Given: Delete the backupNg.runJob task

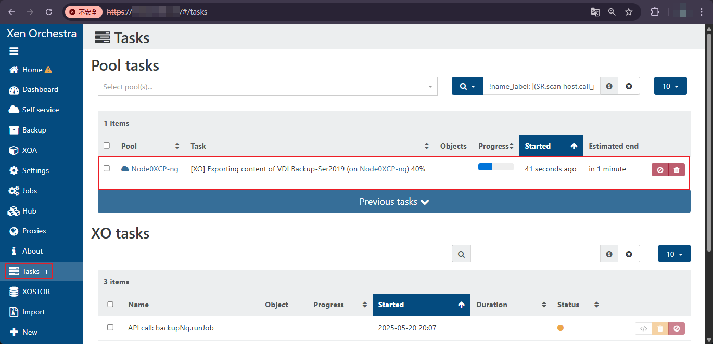Looking at the screenshot, I should [x=660, y=328].
